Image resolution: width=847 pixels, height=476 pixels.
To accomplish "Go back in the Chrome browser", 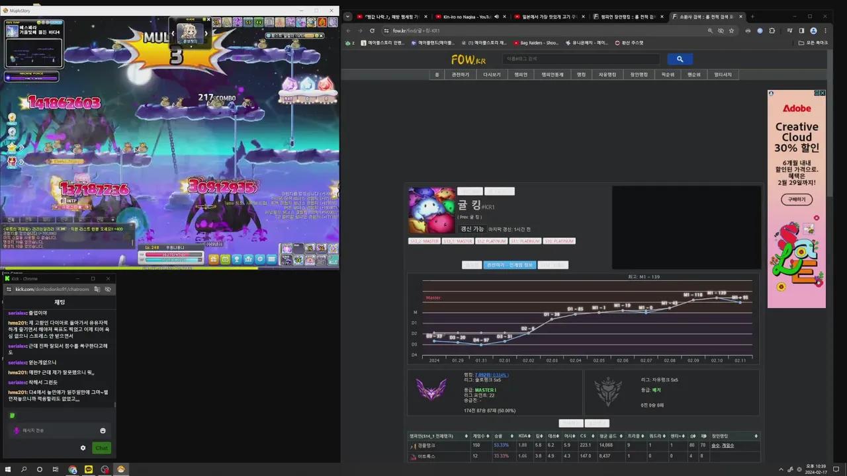I will pos(349,30).
